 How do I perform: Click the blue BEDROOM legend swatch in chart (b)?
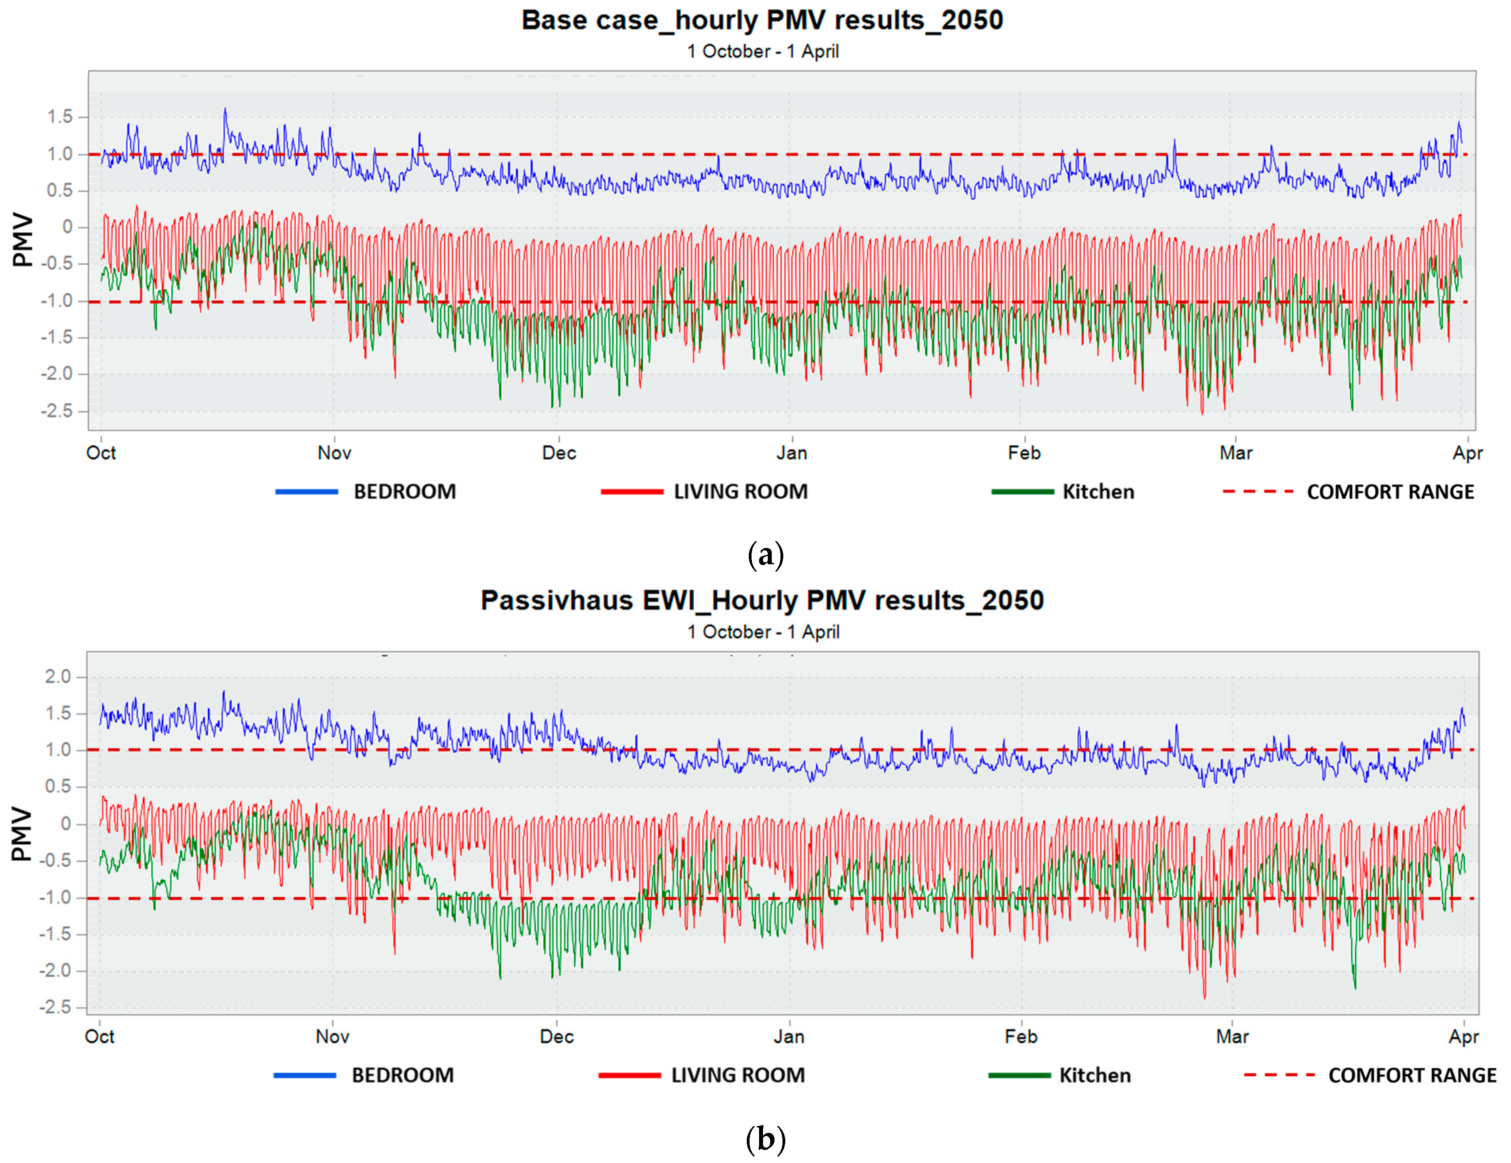pos(304,1075)
